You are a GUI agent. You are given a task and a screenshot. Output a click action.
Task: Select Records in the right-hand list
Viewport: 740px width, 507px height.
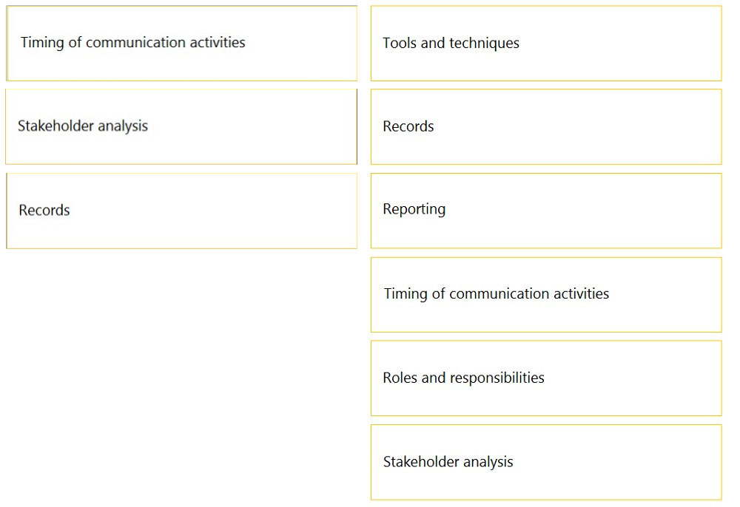point(546,127)
